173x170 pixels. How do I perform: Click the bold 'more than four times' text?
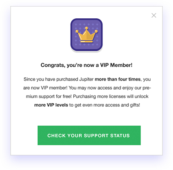[117, 79]
